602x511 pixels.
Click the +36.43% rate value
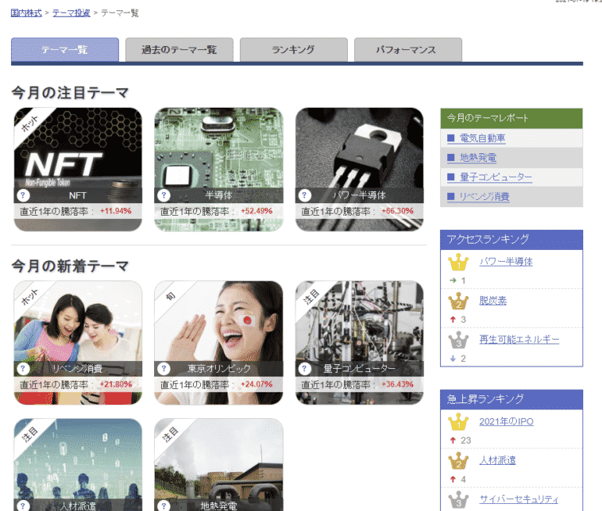click(x=397, y=384)
